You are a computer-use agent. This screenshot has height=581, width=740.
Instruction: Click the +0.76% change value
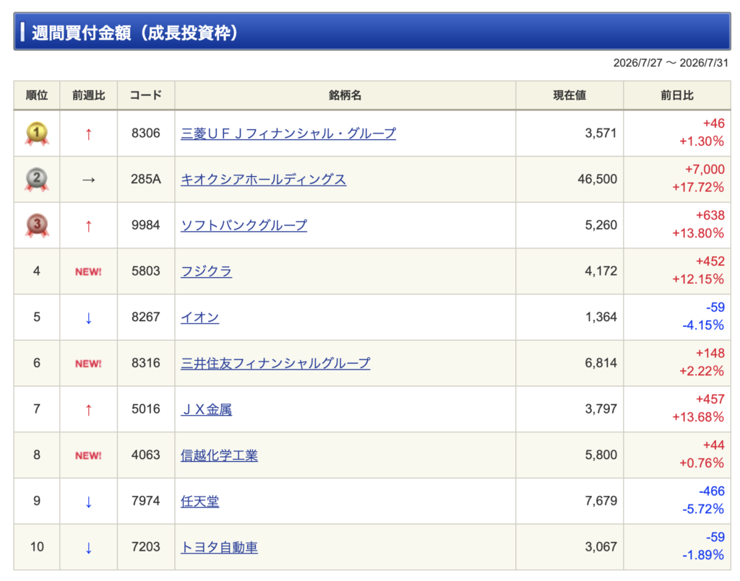[702, 463]
